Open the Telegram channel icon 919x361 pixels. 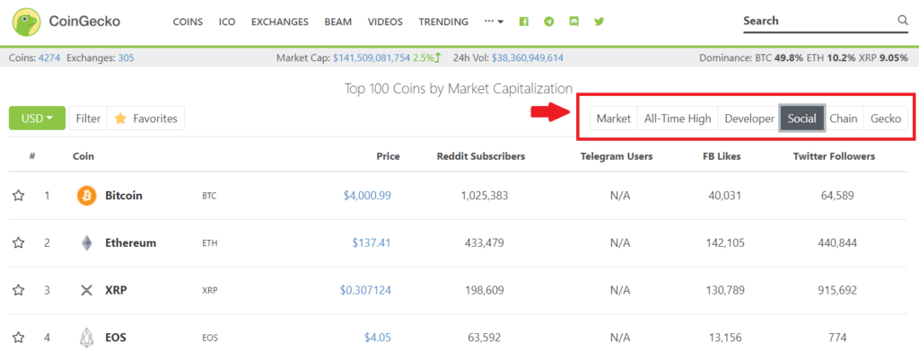click(x=548, y=22)
